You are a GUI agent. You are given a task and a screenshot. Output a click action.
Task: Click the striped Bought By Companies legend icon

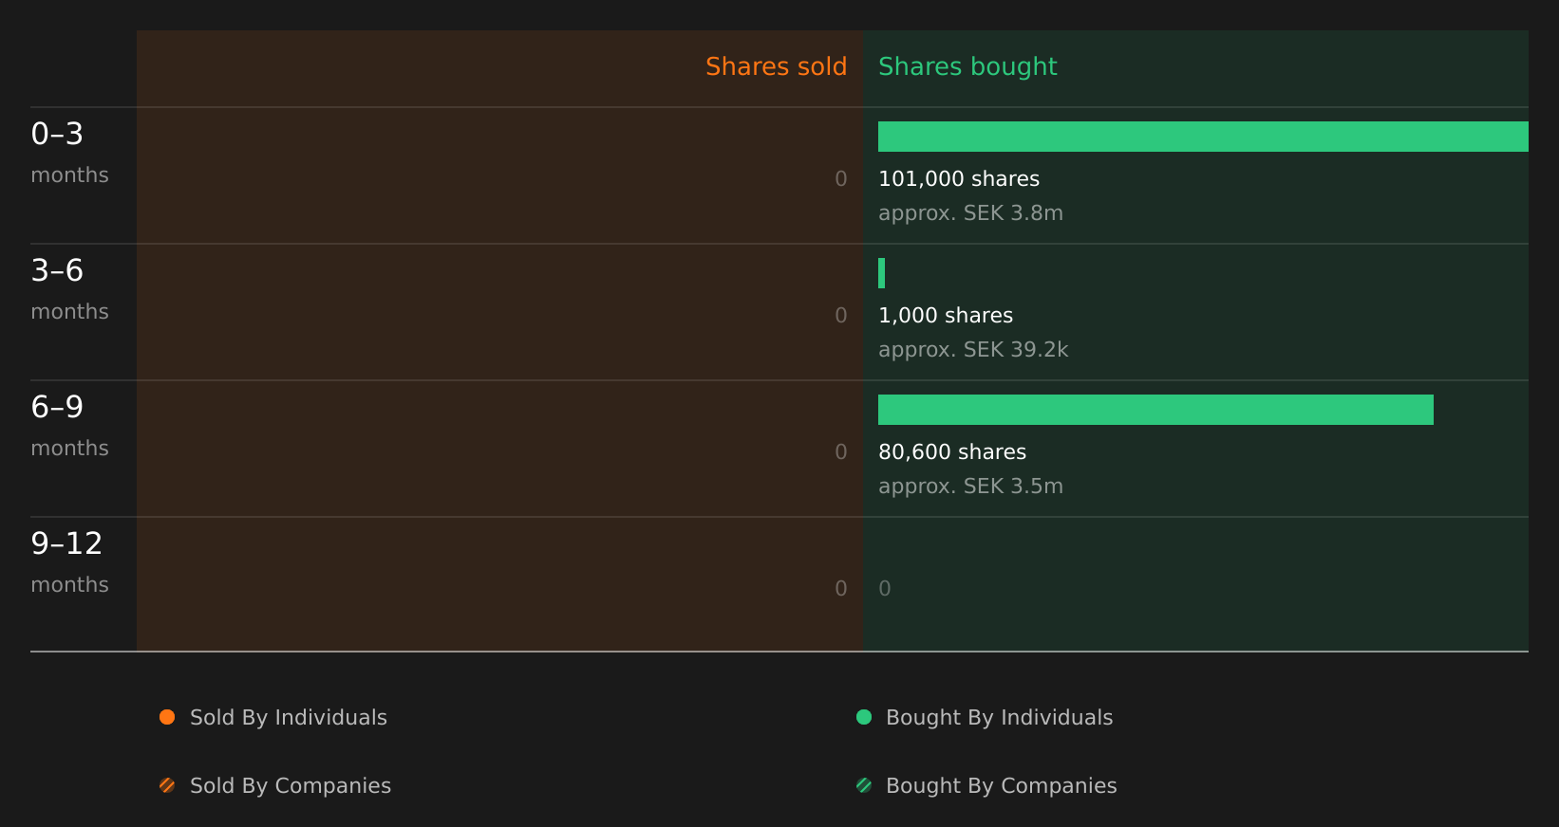click(864, 785)
